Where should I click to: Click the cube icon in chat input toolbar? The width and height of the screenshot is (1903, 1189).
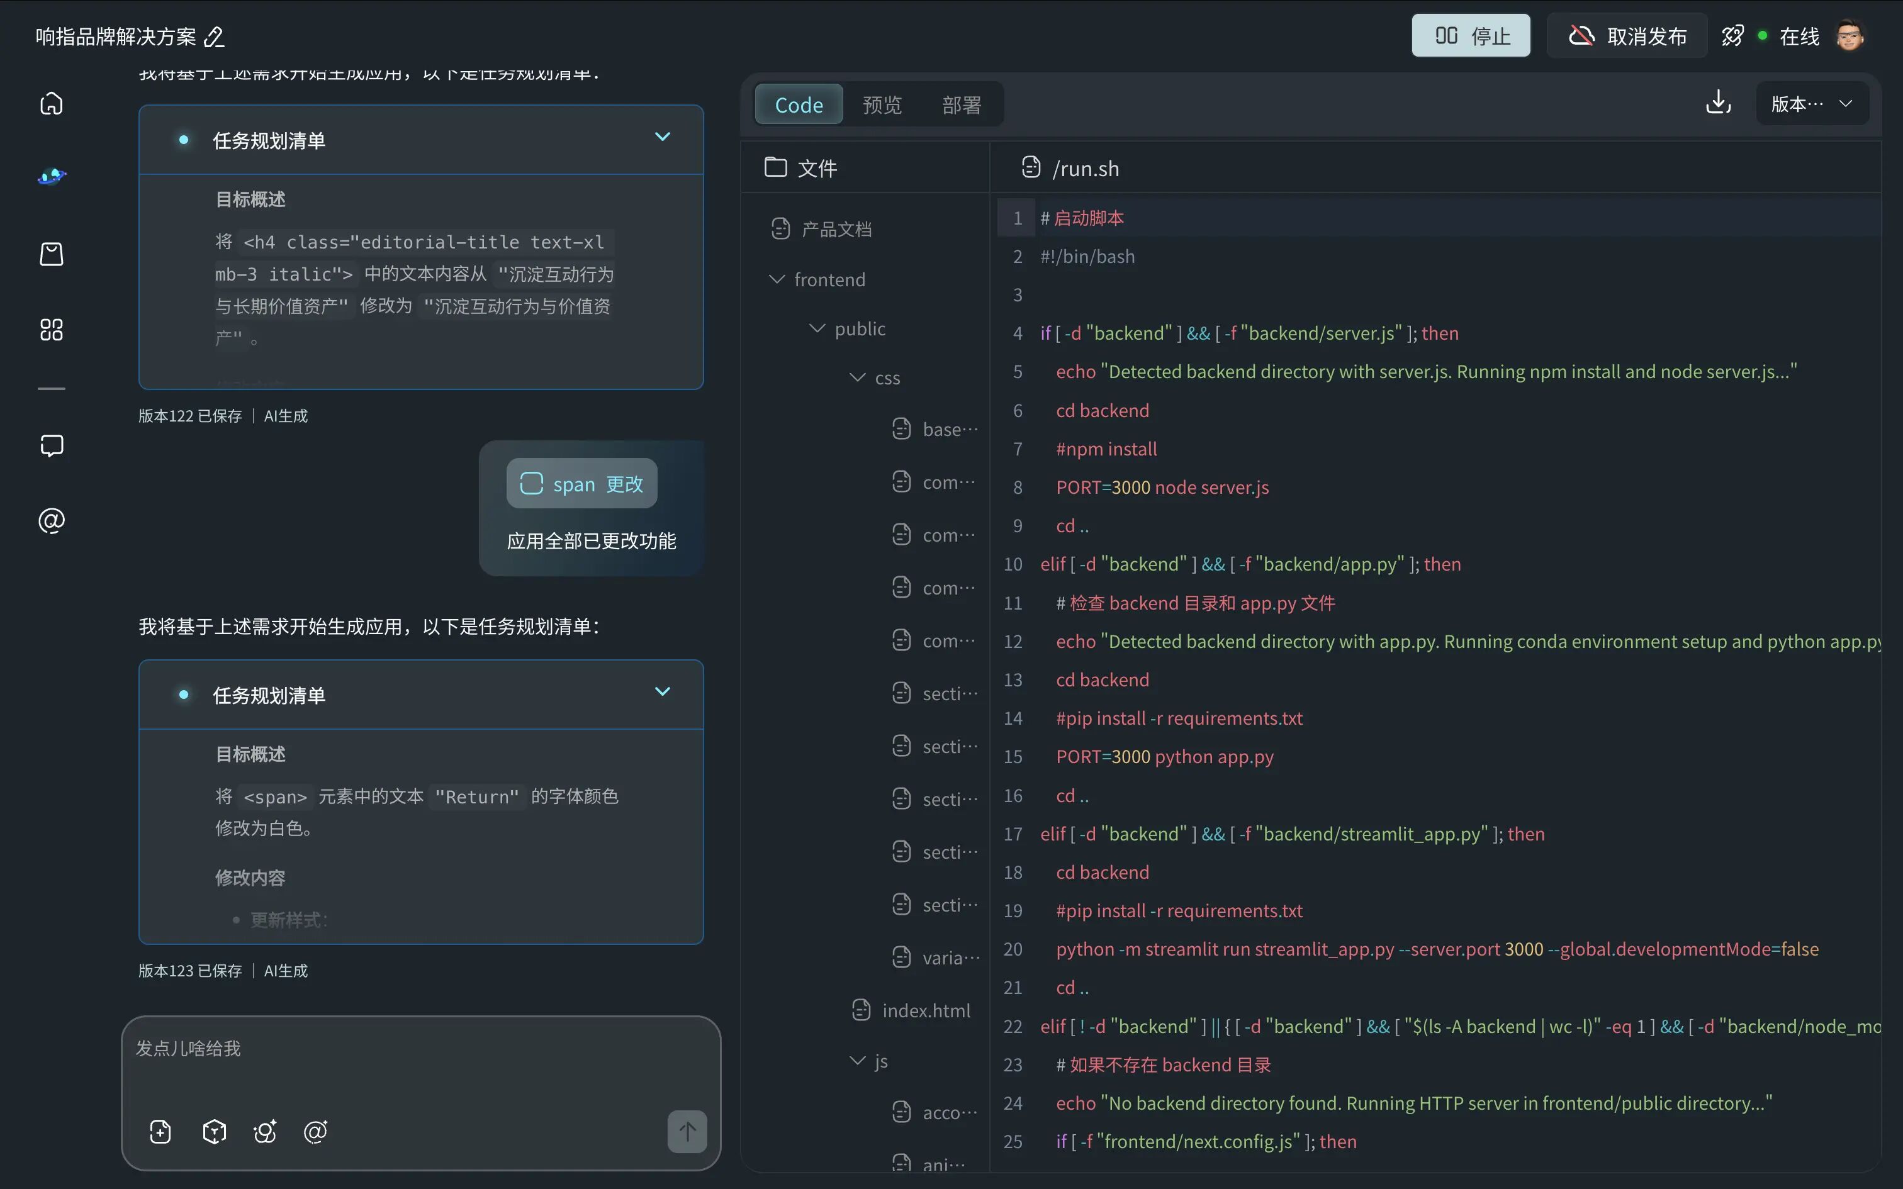[x=214, y=1132]
